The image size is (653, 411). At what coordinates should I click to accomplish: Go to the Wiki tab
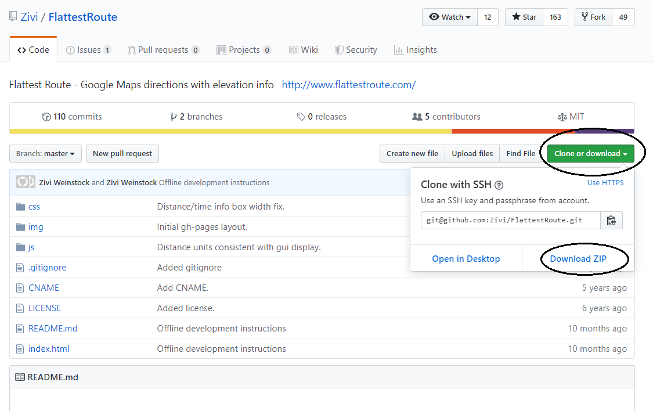(304, 50)
